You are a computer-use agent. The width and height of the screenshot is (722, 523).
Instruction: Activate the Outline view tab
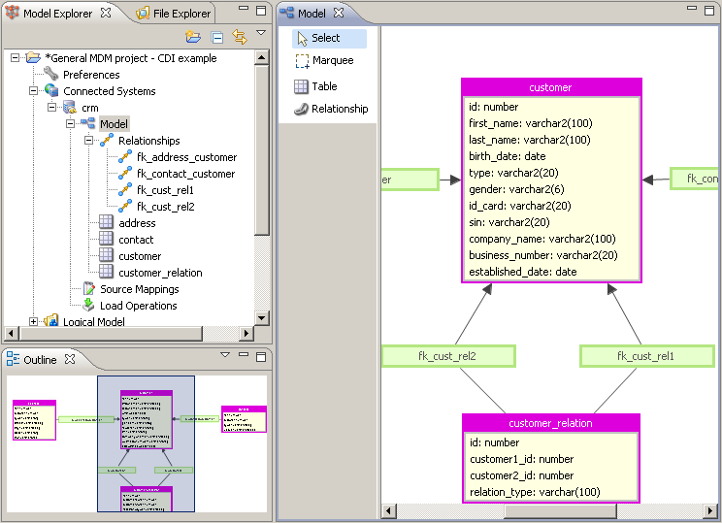pos(32,360)
